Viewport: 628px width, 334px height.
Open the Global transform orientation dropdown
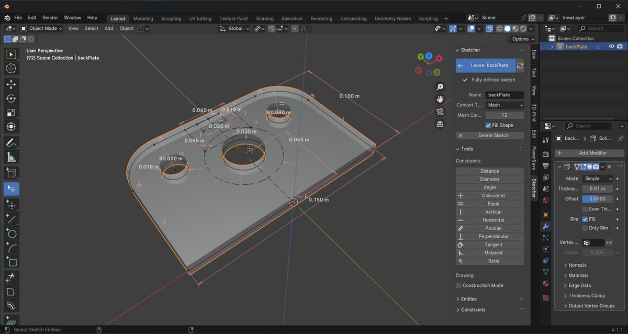click(x=234, y=28)
